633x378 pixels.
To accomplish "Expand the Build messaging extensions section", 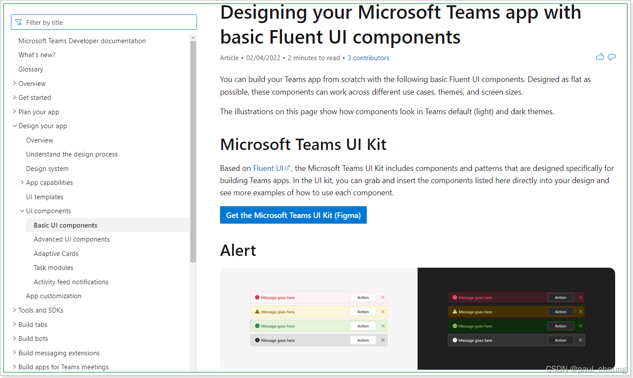I will click(14, 353).
